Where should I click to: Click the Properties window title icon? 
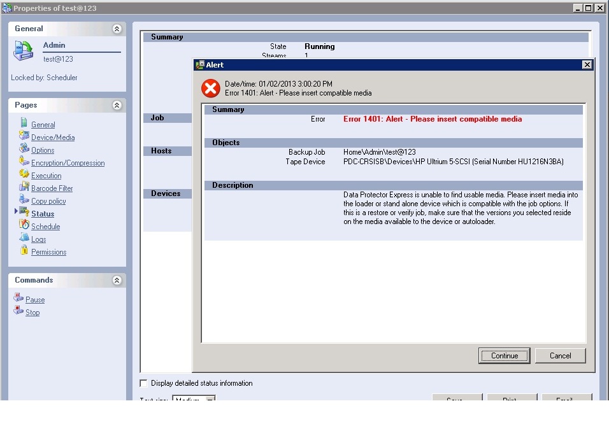[7, 8]
